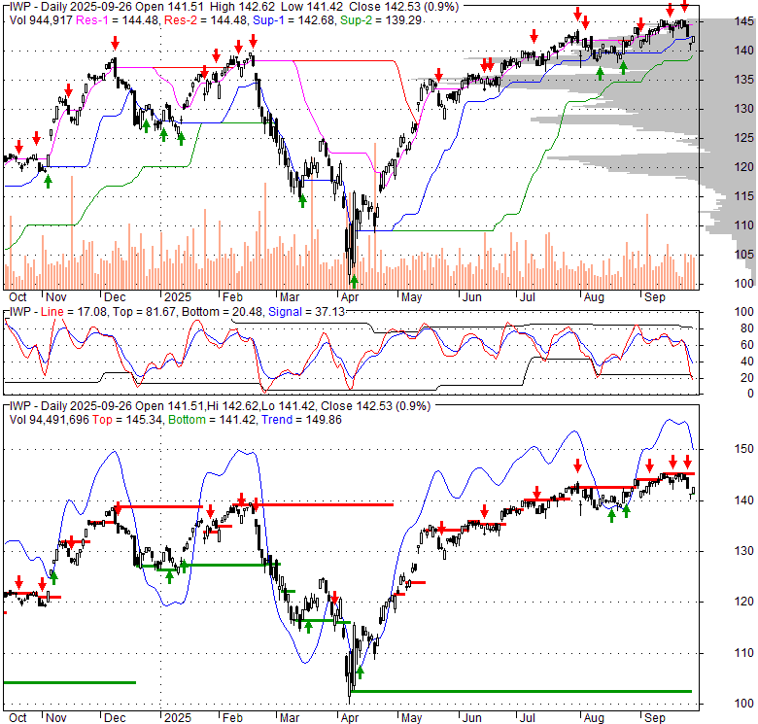Click 'Dec' on top chart time axis
758x724 pixels.
[x=115, y=297]
